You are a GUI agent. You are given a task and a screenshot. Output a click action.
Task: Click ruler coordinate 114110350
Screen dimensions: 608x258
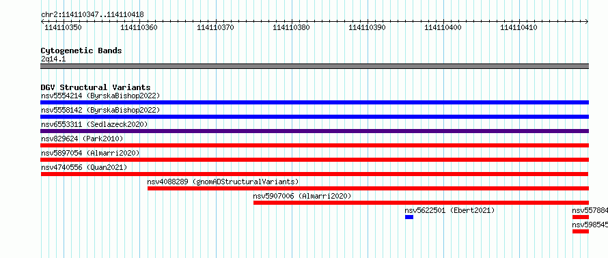point(63,27)
